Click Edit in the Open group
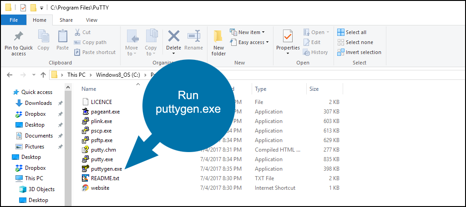 pos(312,42)
